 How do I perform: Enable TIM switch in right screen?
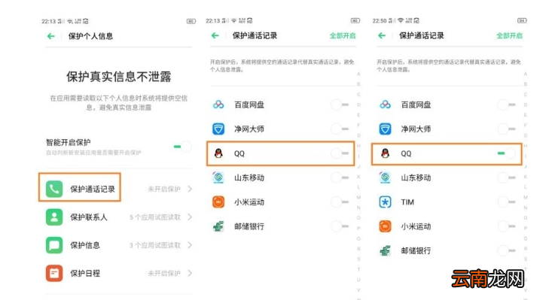(507, 202)
